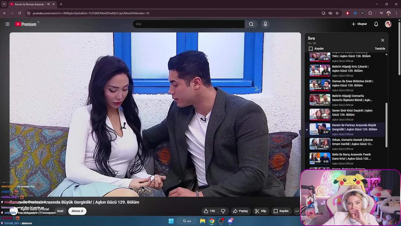The height and width of the screenshot is (226, 401).
Task: Close the Sıra queue panel
Action: (383, 40)
